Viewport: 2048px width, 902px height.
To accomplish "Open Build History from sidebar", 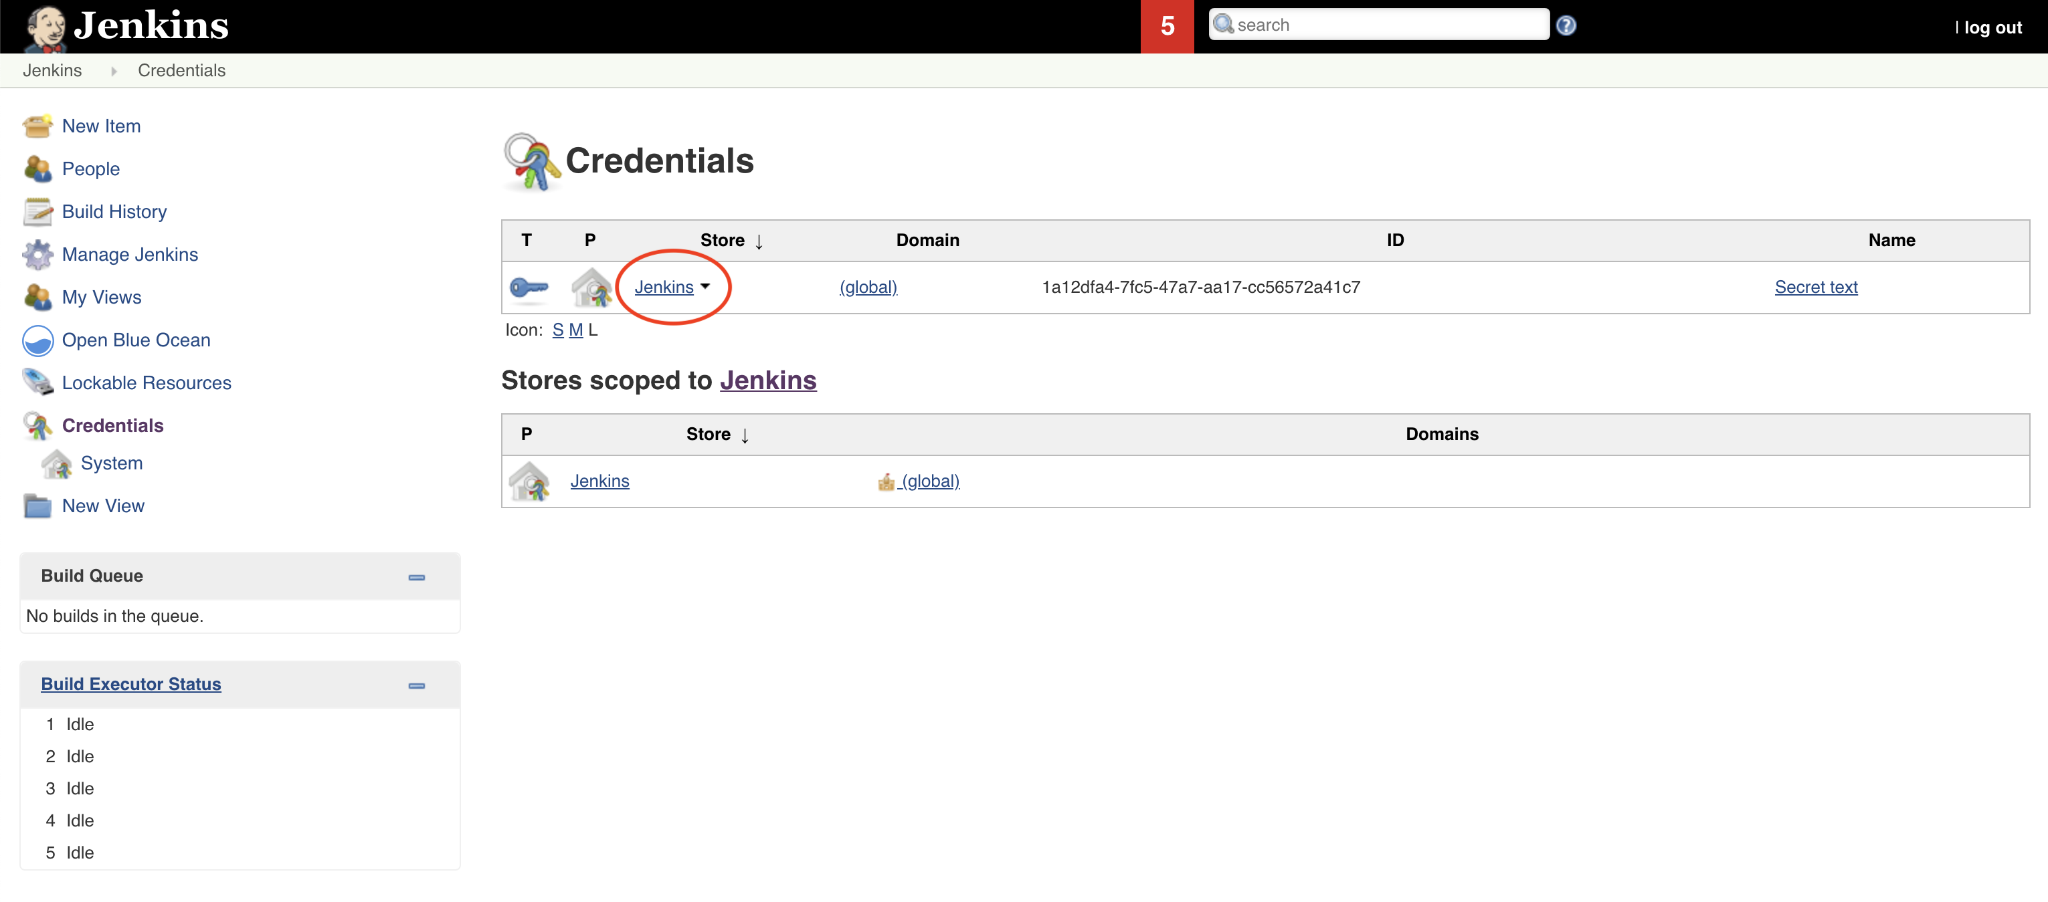I will point(114,211).
